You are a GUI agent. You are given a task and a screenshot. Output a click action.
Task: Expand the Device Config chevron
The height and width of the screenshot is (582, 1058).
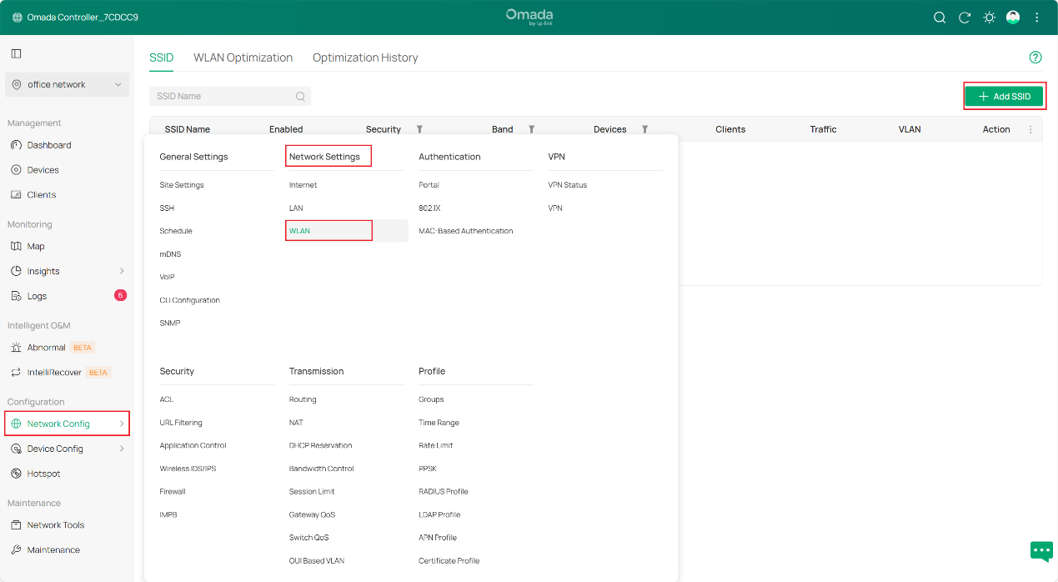(122, 449)
